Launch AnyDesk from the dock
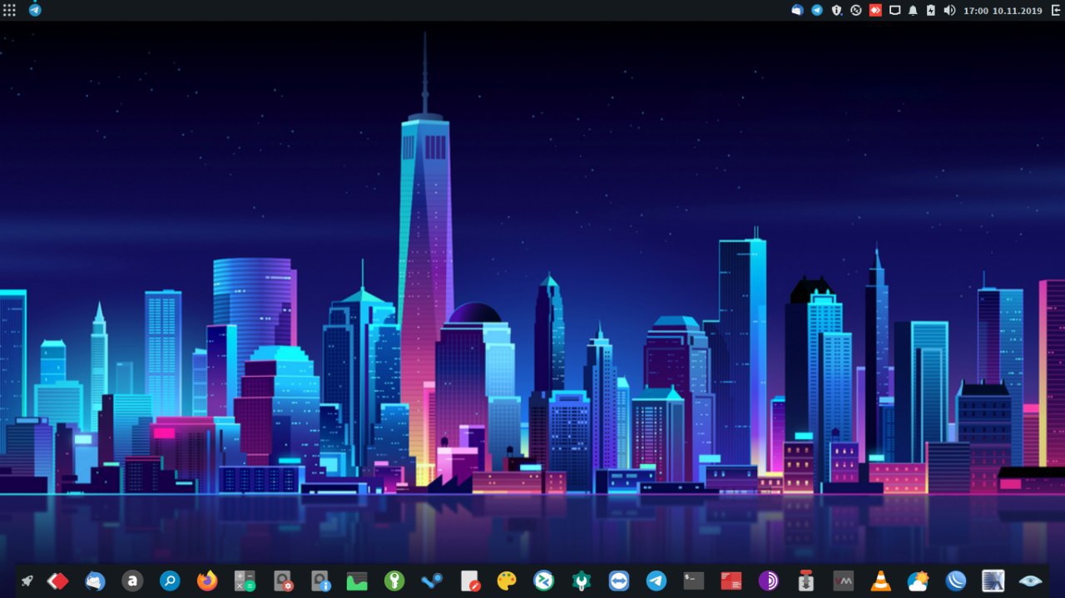The height and width of the screenshot is (598, 1065). click(57, 581)
